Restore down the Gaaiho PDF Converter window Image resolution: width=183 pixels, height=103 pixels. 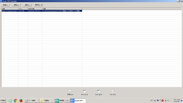[x=180, y=1]
